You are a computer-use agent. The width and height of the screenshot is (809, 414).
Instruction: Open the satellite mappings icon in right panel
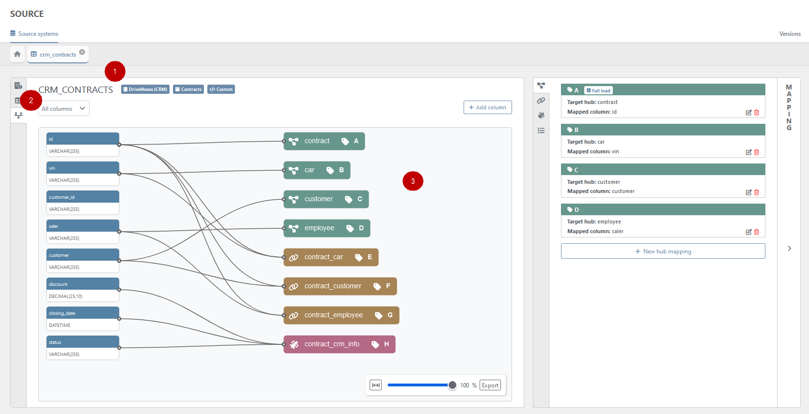[x=541, y=116]
